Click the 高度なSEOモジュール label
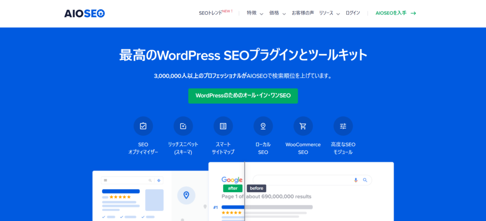Screen dimensions: 486x221 [x=343, y=149]
